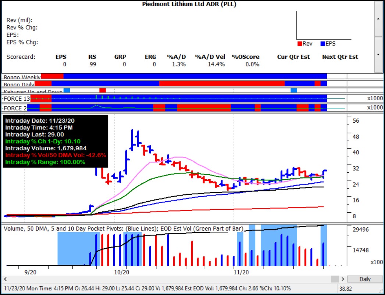Click the Rev % Chg: label
Screen dimensions: 385x295
coord(22,28)
